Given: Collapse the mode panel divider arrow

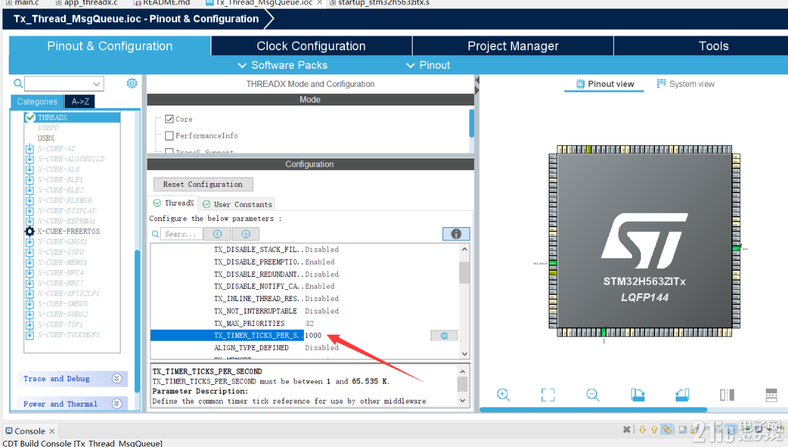Looking at the screenshot, I should click(x=477, y=80).
